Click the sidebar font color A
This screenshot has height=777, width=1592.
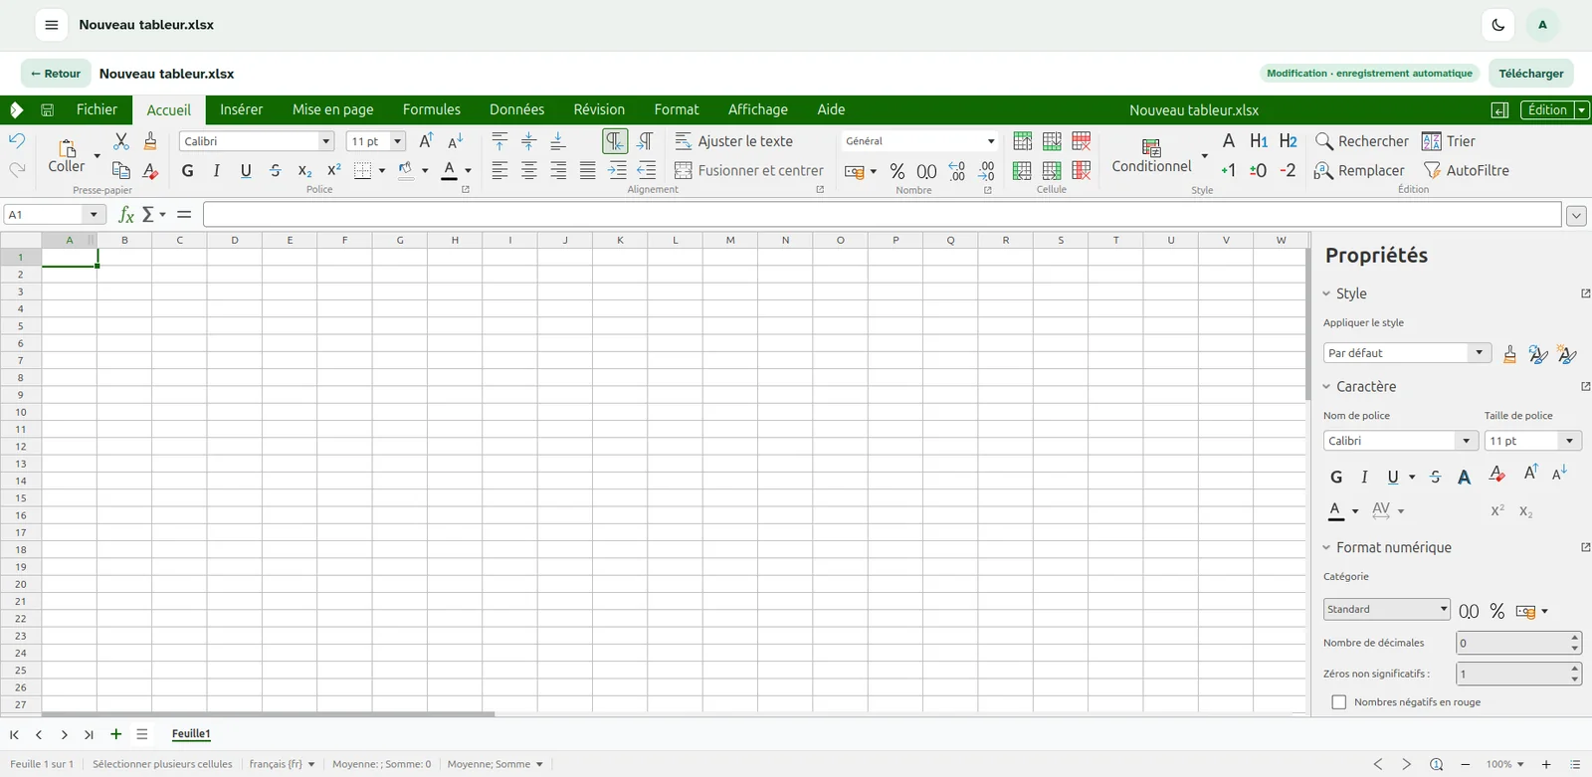pyautogui.click(x=1336, y=510)
